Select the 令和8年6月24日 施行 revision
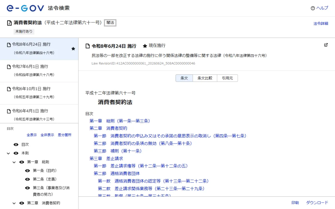Viewport: 335px width, 209px height. tap(39, 49)
